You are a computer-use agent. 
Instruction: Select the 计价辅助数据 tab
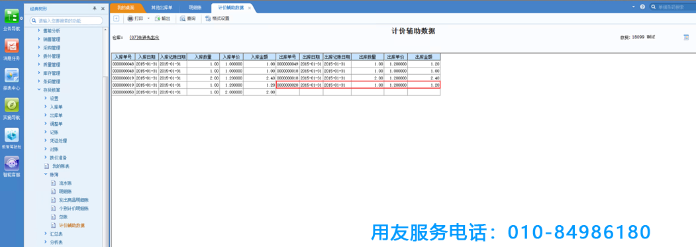point(231,8)
